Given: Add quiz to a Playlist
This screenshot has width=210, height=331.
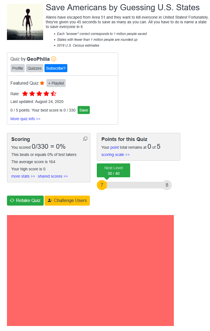Looking at the screenshot, I should (x=56, y=83).
